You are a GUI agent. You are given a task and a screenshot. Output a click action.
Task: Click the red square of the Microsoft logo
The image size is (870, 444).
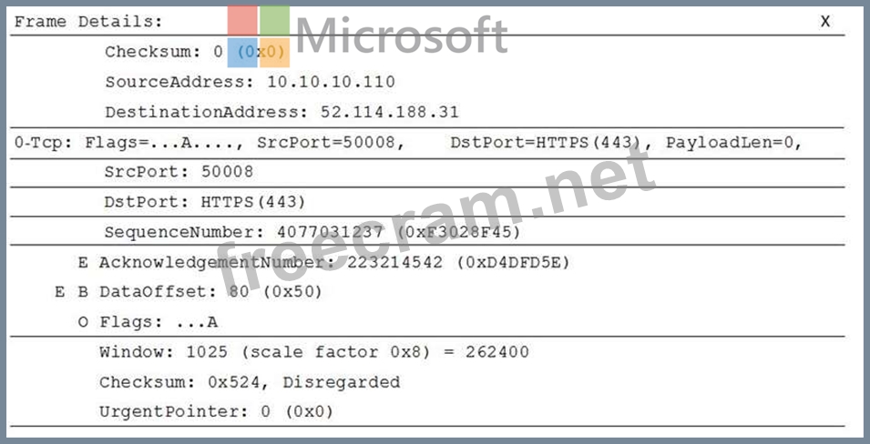click(x=242, y=20)
